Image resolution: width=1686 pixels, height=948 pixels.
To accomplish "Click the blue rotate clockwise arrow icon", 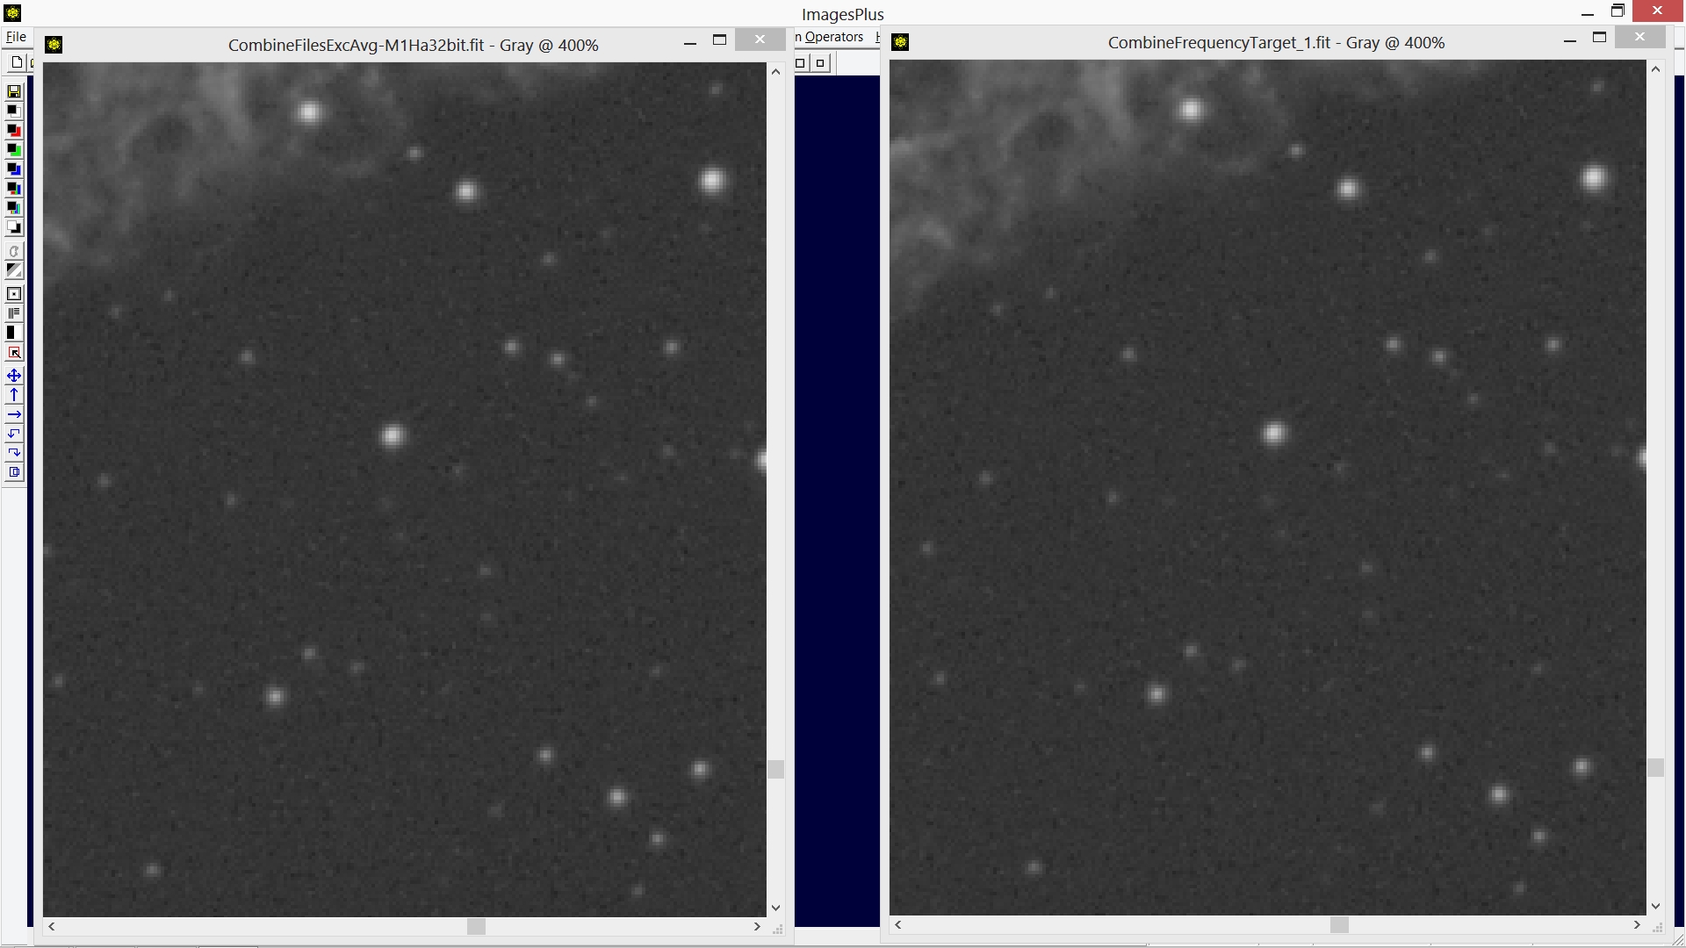I will click(x=14, y=453).
